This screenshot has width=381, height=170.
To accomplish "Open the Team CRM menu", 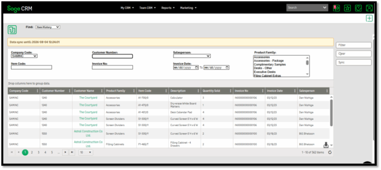I will [x=147, y=8].
